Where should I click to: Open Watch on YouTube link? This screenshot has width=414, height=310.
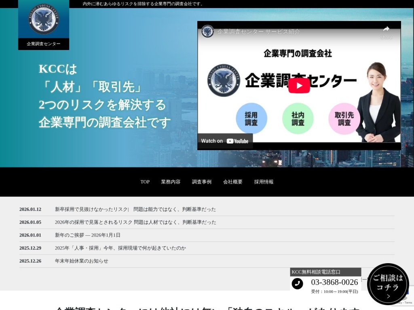tap(225, 141)
